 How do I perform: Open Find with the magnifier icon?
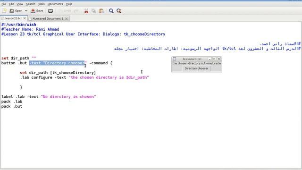[111, 11]
